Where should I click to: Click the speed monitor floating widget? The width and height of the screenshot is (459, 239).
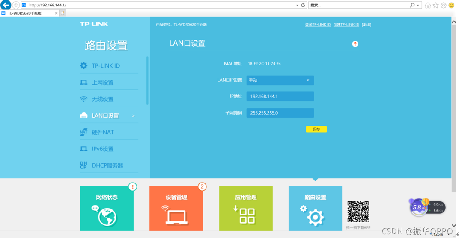[427, 207]
